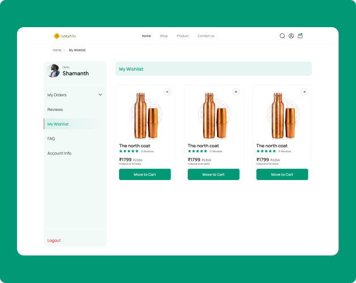356x283 pixels.
Task: Open Shop in top navigation
Action: [164, 36]
